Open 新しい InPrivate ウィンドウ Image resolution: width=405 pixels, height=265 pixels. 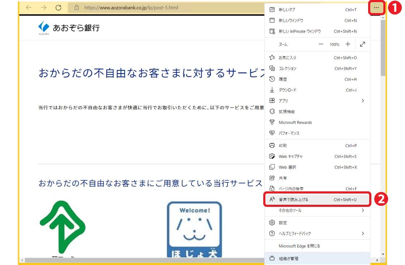tap(299, 31)
